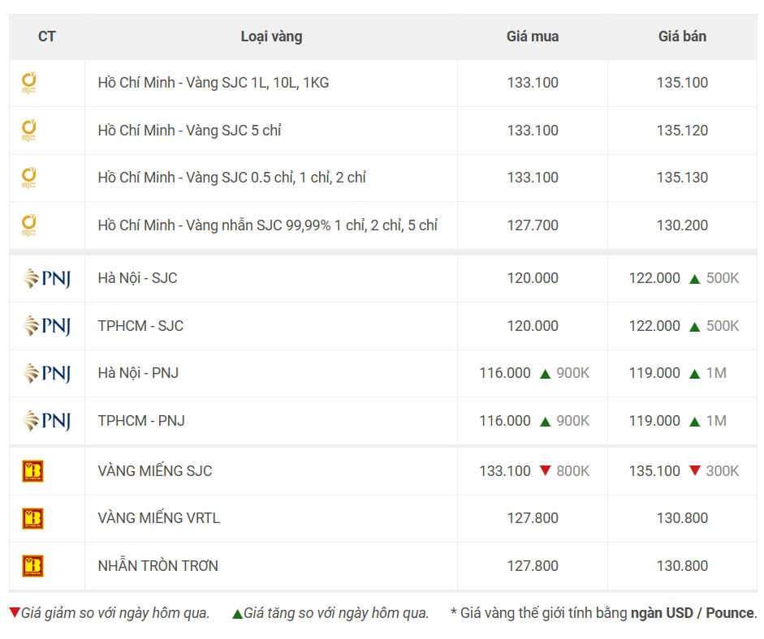Image resolution: width=764 pixels, height=639 pixels.
Task: Click the green up arrow beside Hà Nội - PNJ 116.000
Action: coord(546,374)
